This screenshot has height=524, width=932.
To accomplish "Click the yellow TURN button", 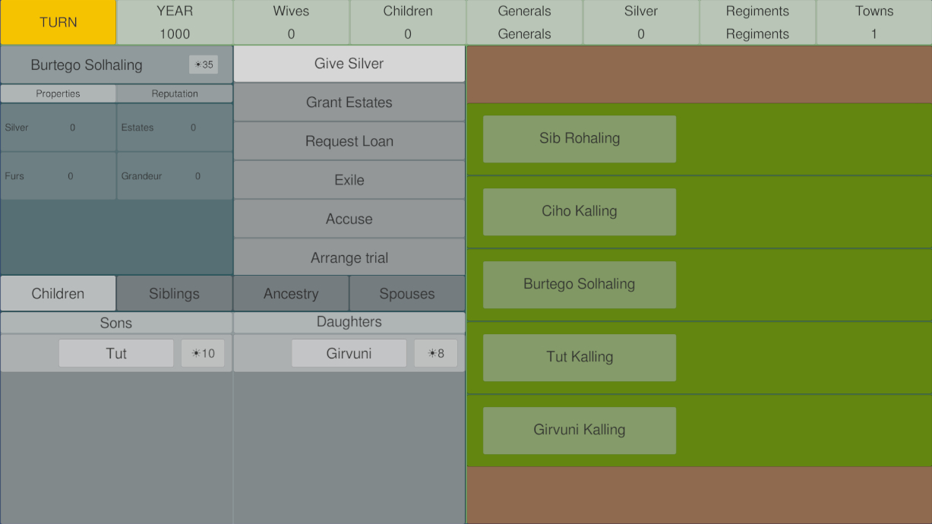I will click(x=58, y=22).
